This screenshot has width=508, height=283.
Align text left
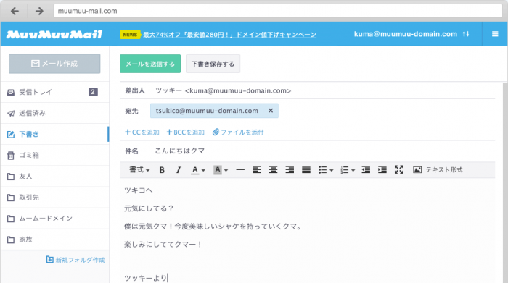[x=257, y=169]
